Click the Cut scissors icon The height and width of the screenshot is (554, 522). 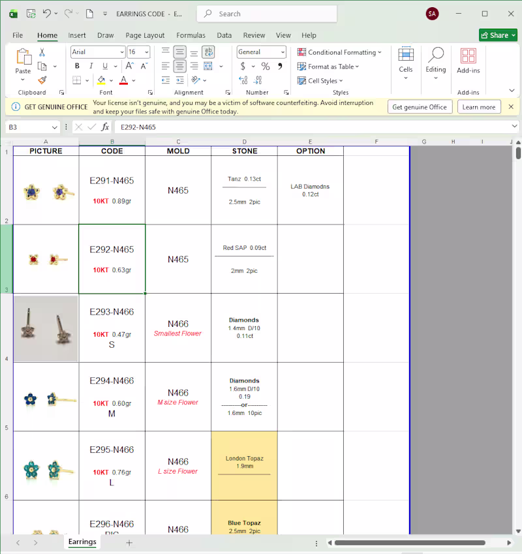tap(42, 52)
